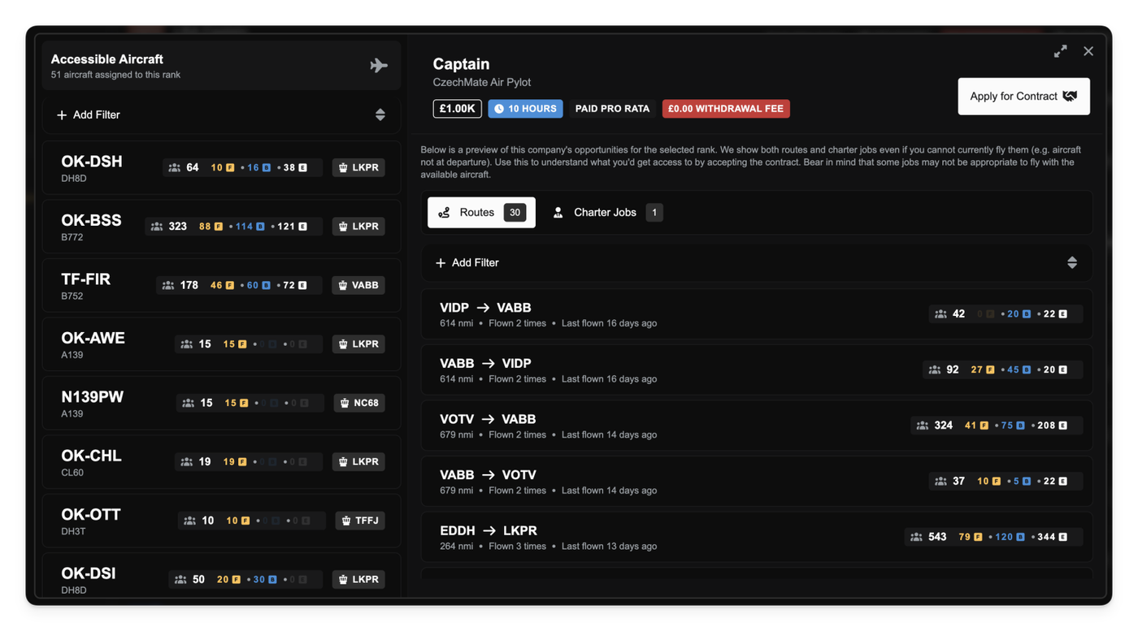Click the OK-DSH LKPR location badge
This screenshot has height=631, width=1138.
(358, 167)
